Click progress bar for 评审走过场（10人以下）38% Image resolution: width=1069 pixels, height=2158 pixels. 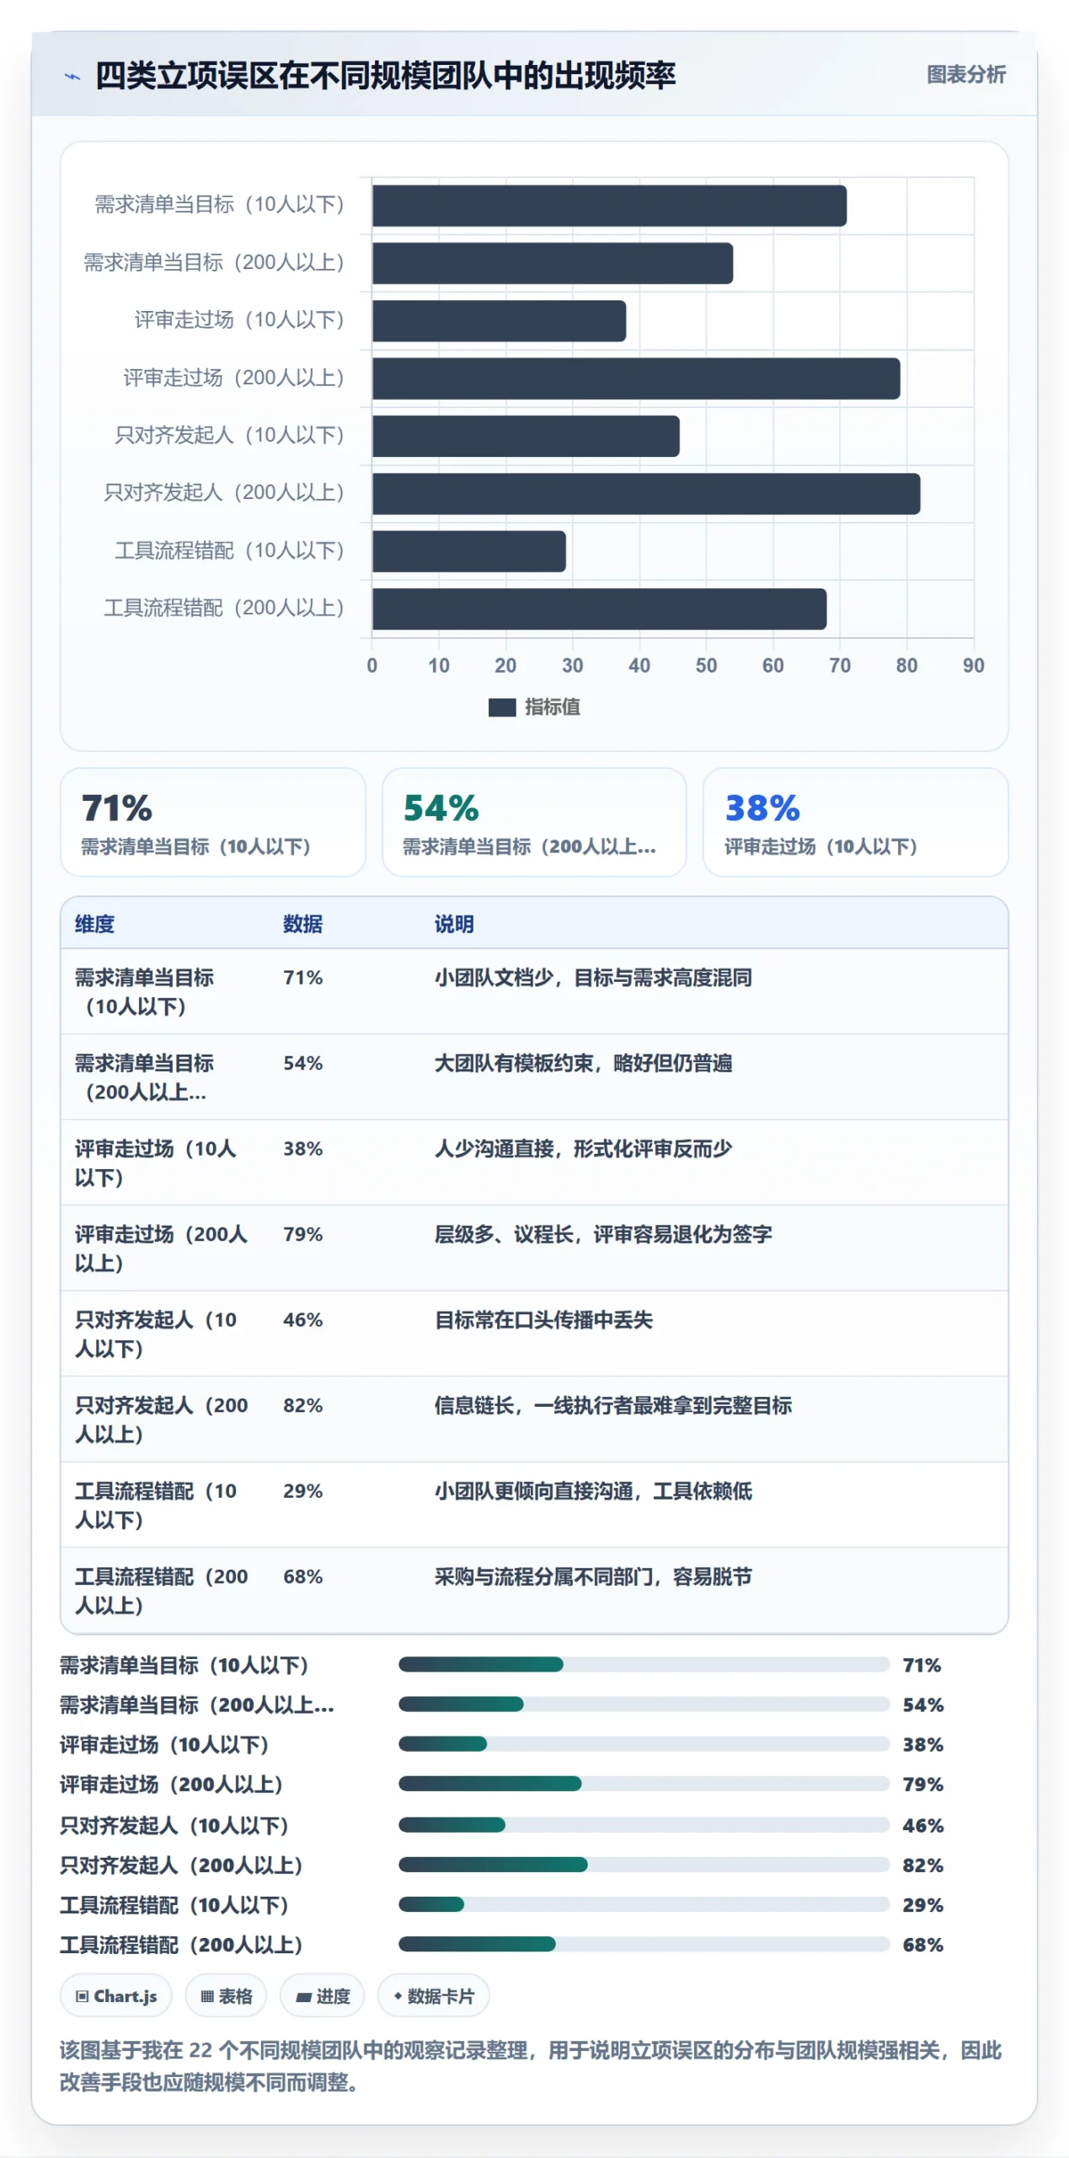644,1744
